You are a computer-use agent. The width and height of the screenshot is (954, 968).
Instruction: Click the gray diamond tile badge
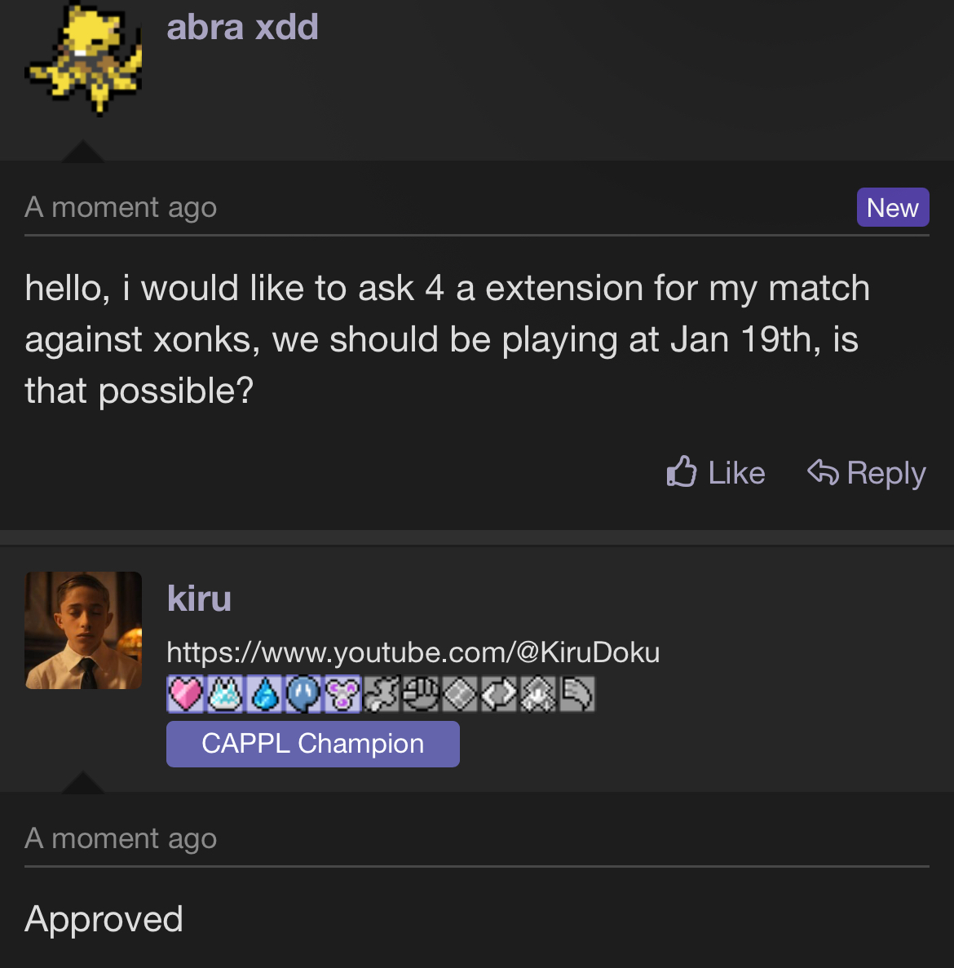click(460, 695)
